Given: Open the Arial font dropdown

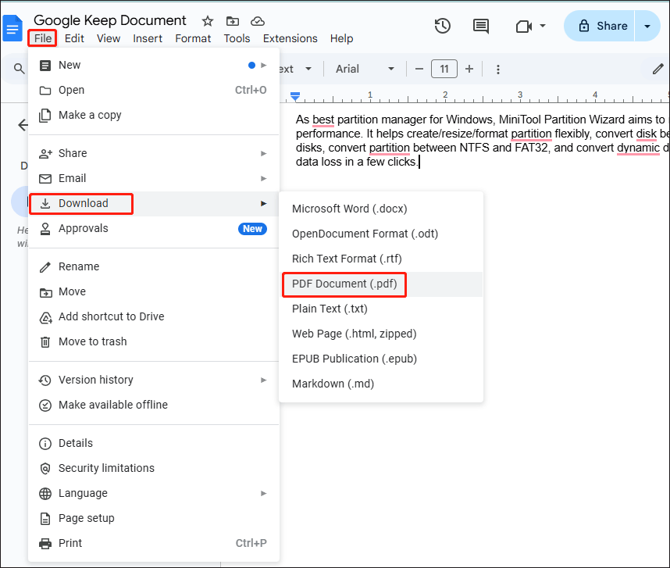Looking at the screenshot, I should [365, 69].
